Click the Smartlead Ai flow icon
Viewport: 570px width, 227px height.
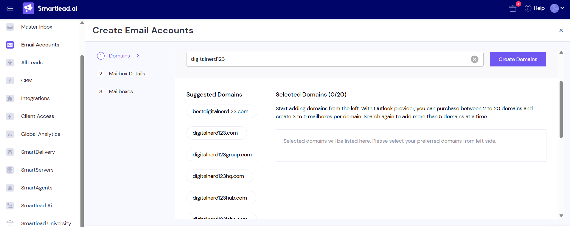point(10,206)
